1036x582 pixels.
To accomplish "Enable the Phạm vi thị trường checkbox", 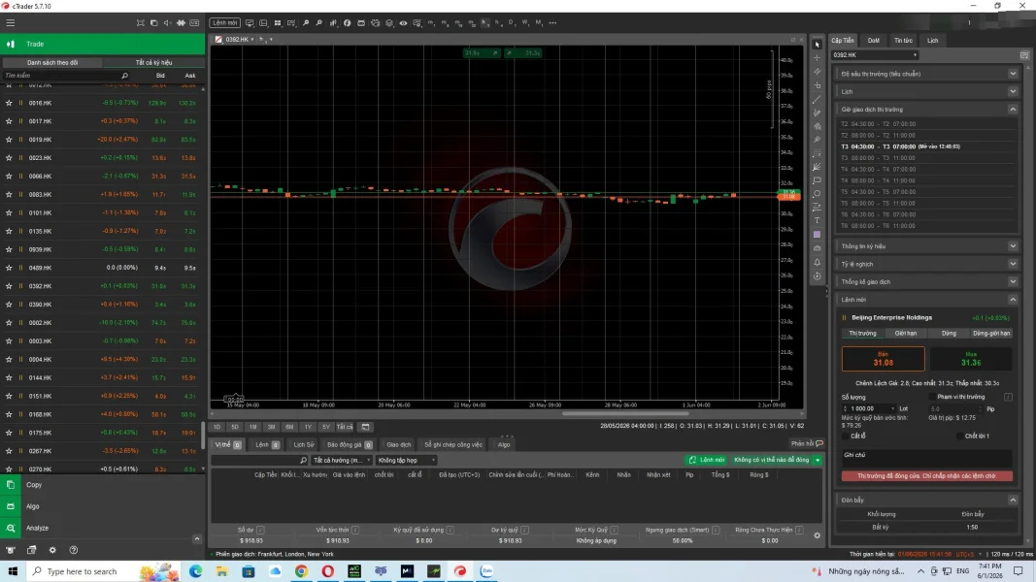I will click(932, 397).
